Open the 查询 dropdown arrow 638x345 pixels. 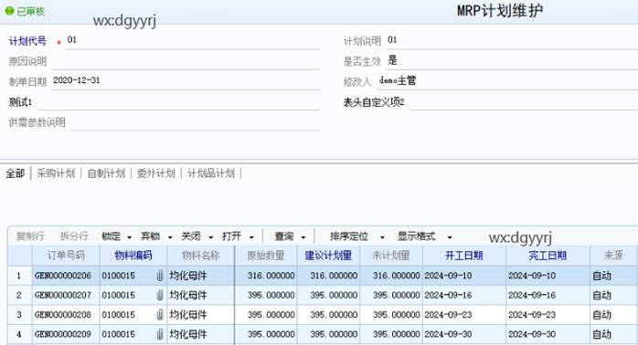(303, 237)
